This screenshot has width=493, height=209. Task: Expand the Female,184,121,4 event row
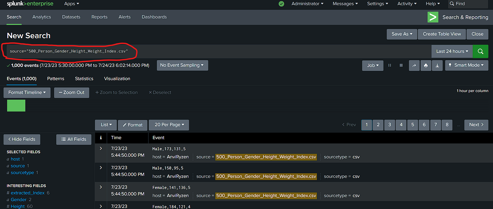click(x=101, y=206)
